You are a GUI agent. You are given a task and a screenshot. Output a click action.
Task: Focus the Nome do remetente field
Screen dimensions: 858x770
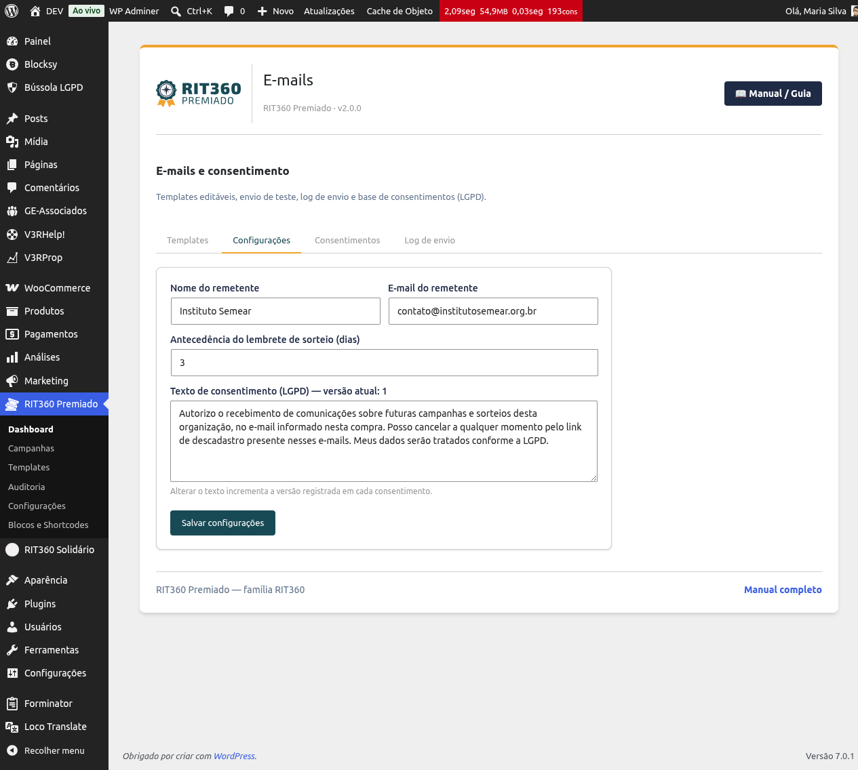275,311
